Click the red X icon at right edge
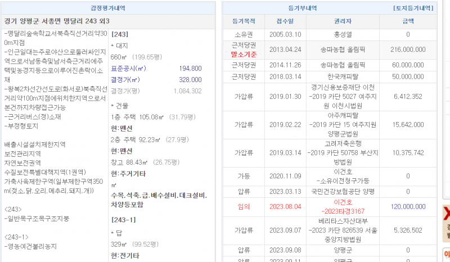 coord(447,214)
